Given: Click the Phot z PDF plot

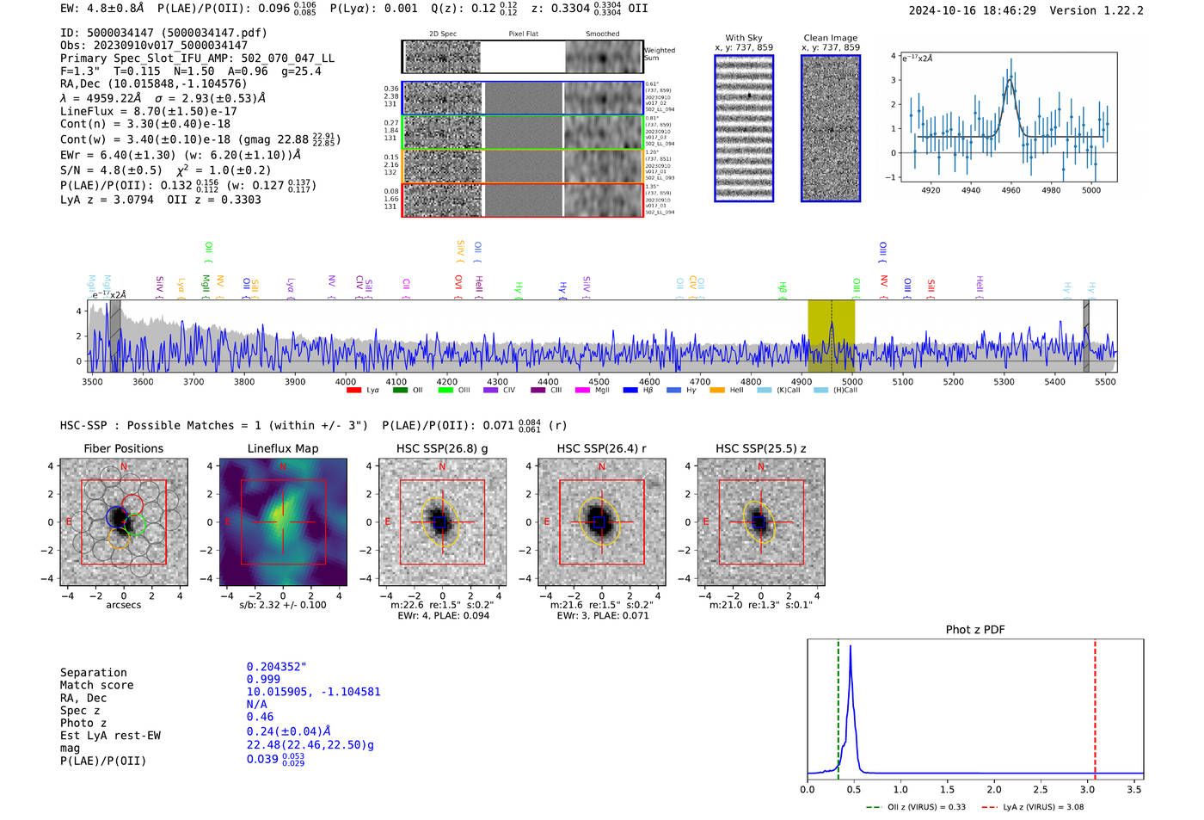Looking at the screenshot, I should tap(975, 710).
